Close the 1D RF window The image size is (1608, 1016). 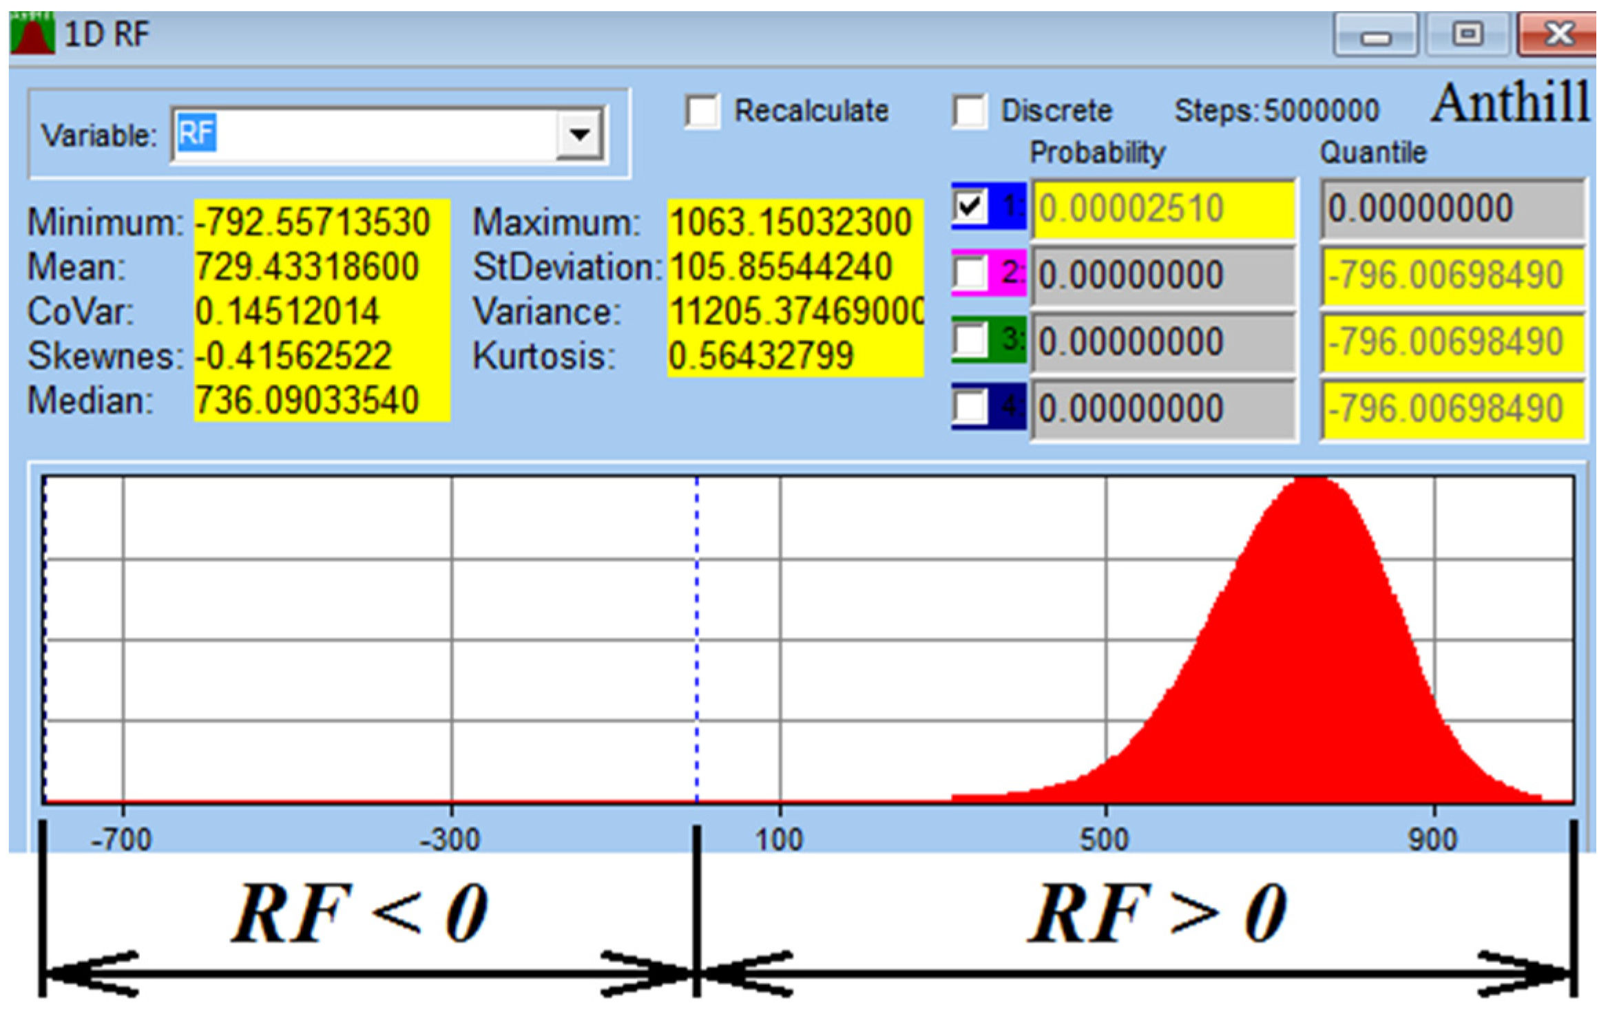1558,34
